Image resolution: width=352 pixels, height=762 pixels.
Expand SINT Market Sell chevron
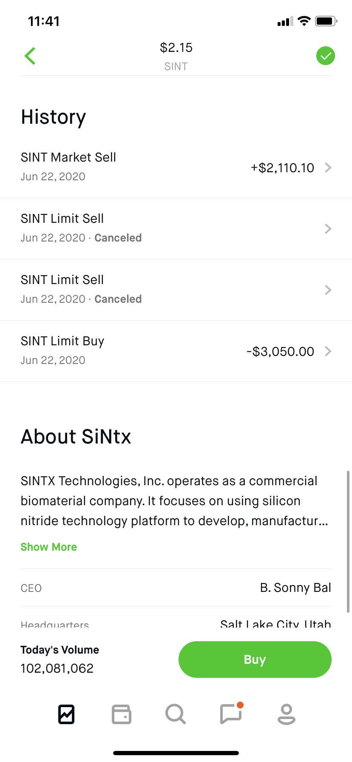tap(328, 168)
